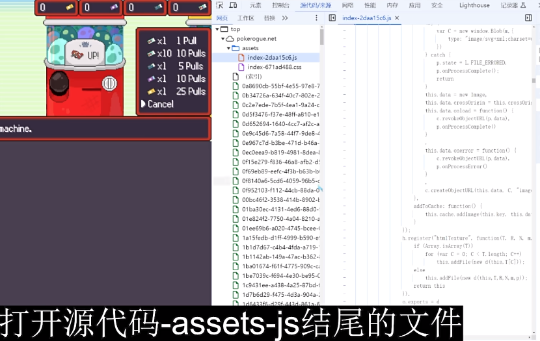Collapse the top frame tree node
540x341 pixels.
point(217,29)
